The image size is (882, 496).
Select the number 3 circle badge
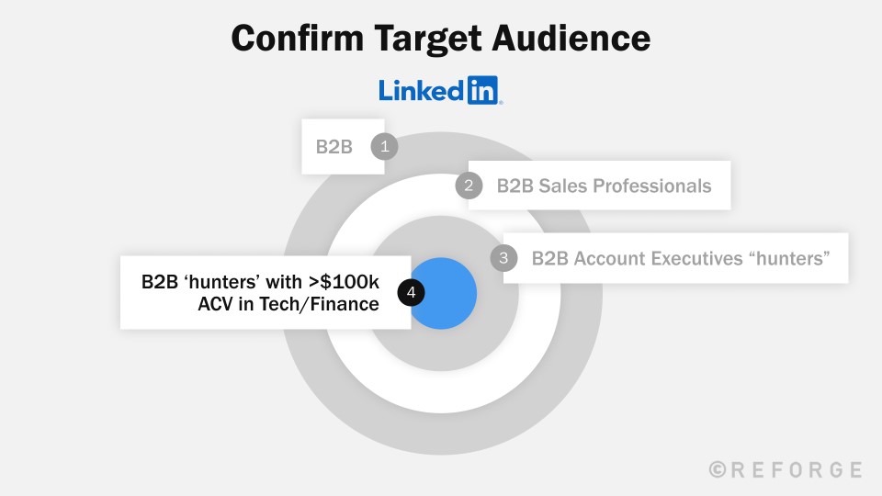503,258
